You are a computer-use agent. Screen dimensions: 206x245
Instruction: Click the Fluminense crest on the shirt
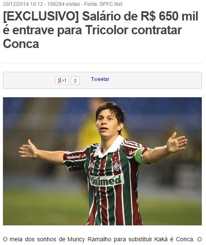[x=116, y=165]
